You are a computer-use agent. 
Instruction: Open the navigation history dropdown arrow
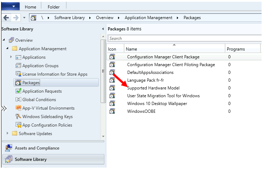(x=24, y=18)
